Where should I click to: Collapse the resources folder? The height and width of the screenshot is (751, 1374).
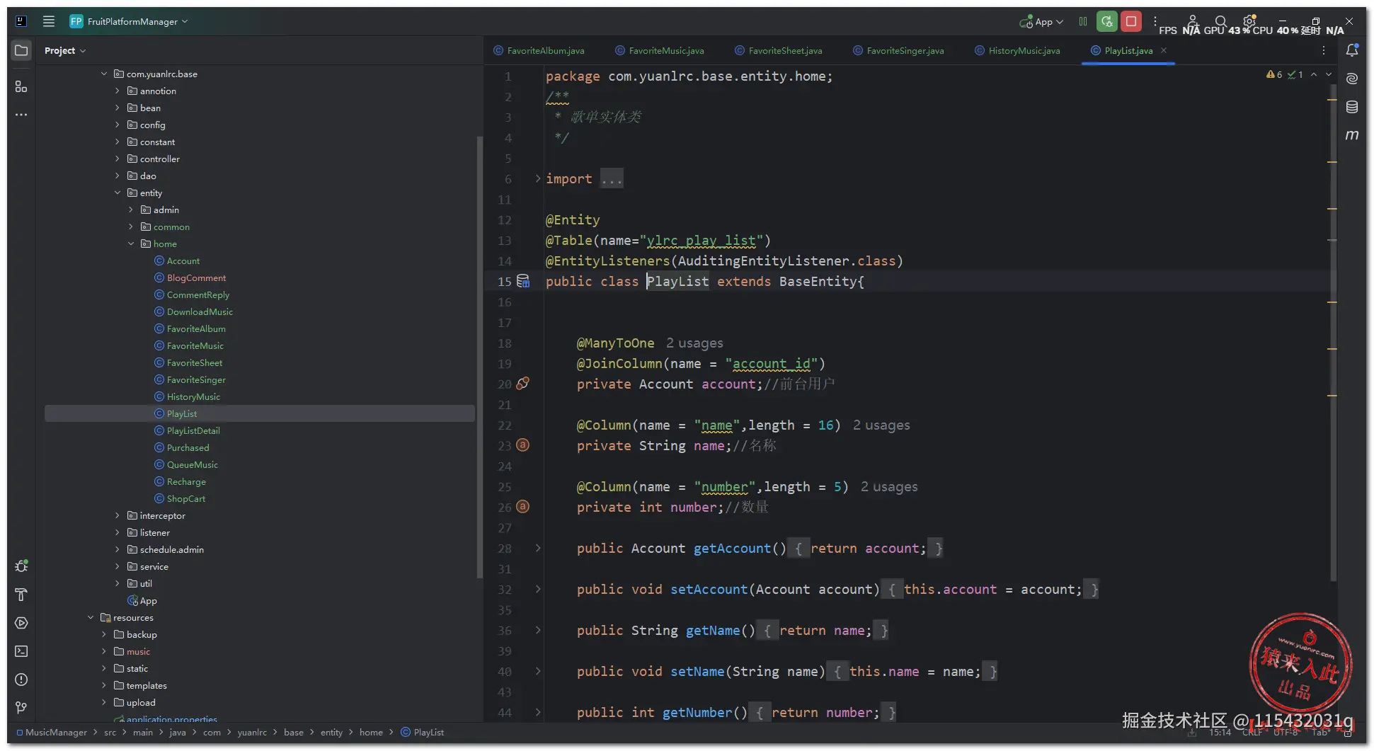tap(91, 617)
